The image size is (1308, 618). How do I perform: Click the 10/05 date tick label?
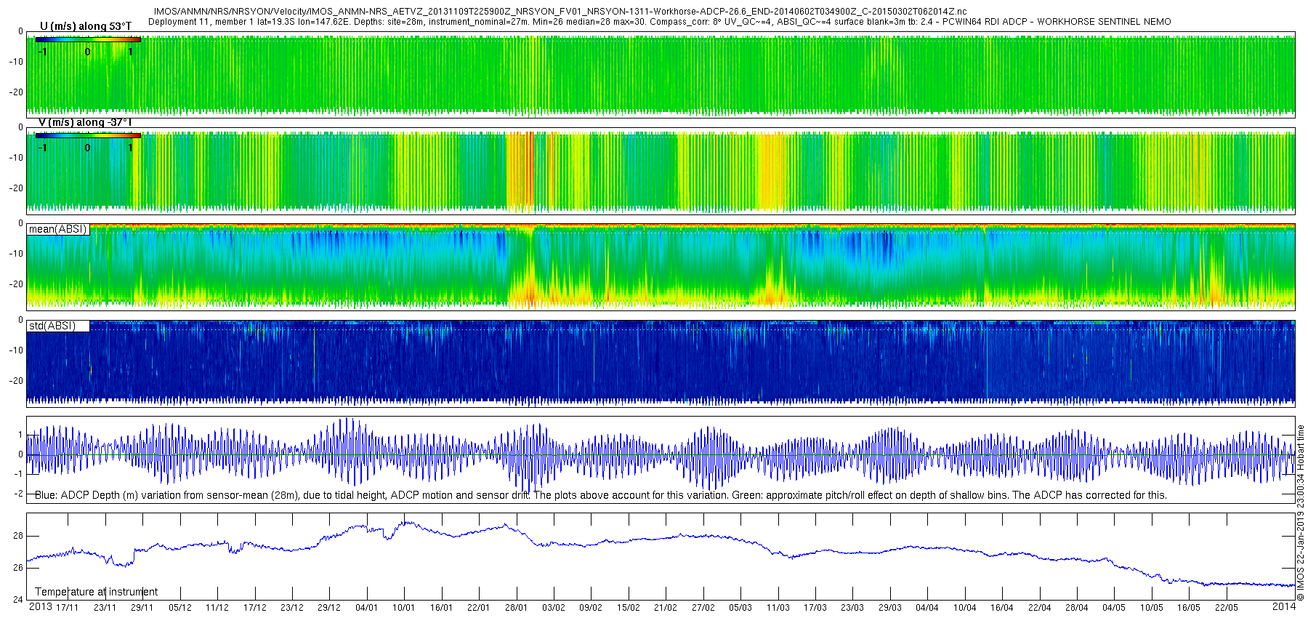click(1152, 608)
